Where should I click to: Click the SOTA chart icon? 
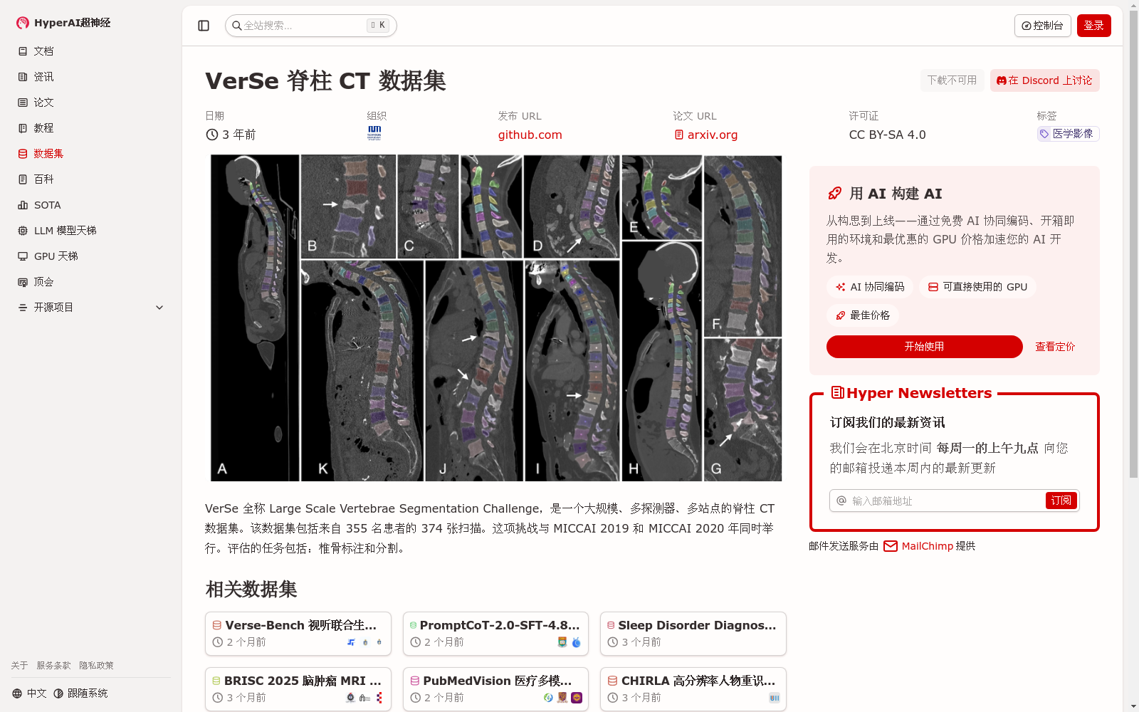(x=23, y=205)
